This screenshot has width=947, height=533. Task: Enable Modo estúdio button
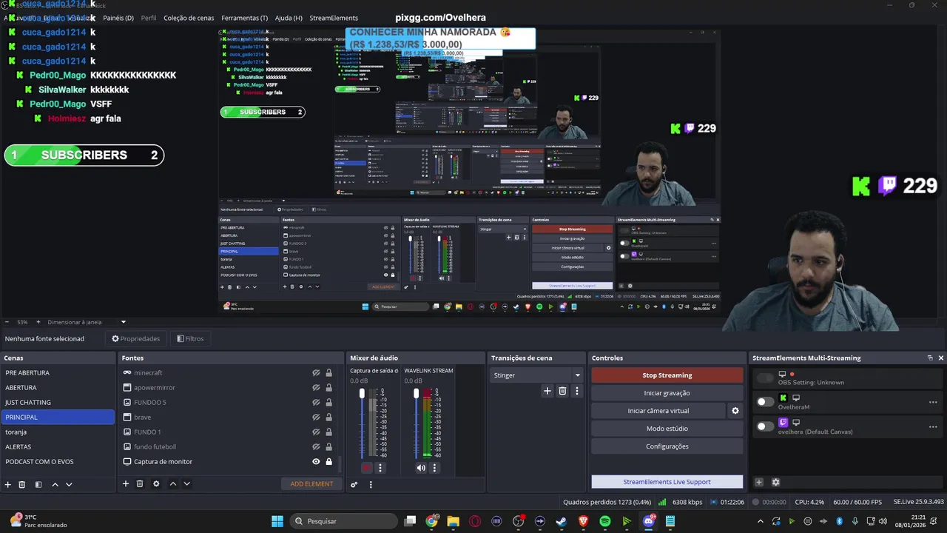(667, 429)
